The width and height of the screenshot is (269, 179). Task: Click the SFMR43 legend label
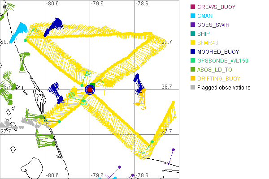click(x=210, y=43)
